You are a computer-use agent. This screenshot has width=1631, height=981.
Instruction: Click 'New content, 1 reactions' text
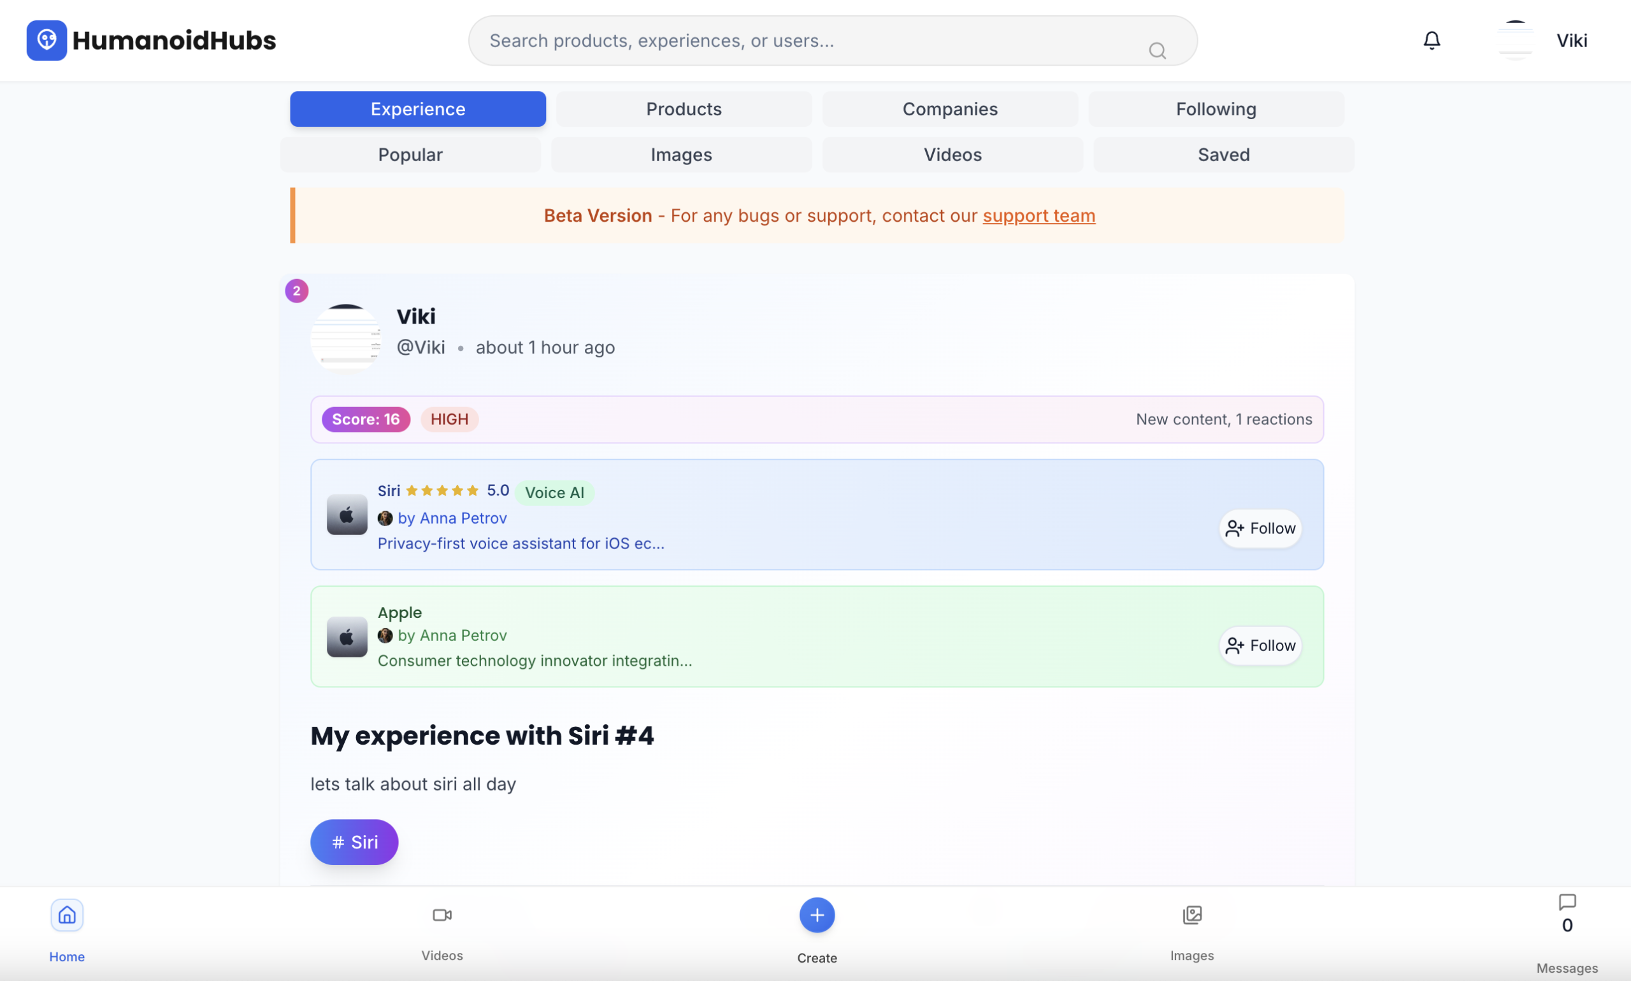click(x=1224, y=419)
